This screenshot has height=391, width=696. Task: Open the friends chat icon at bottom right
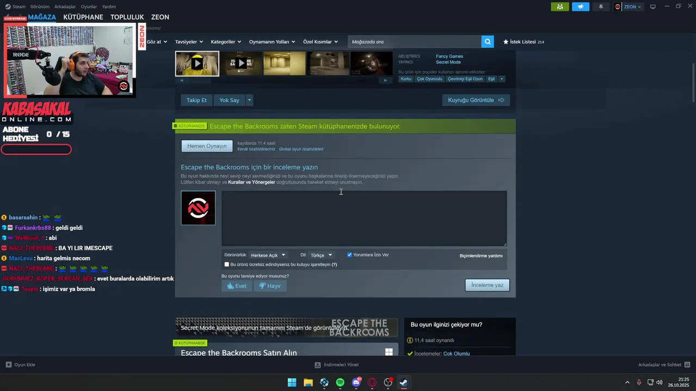pos(687,364)
